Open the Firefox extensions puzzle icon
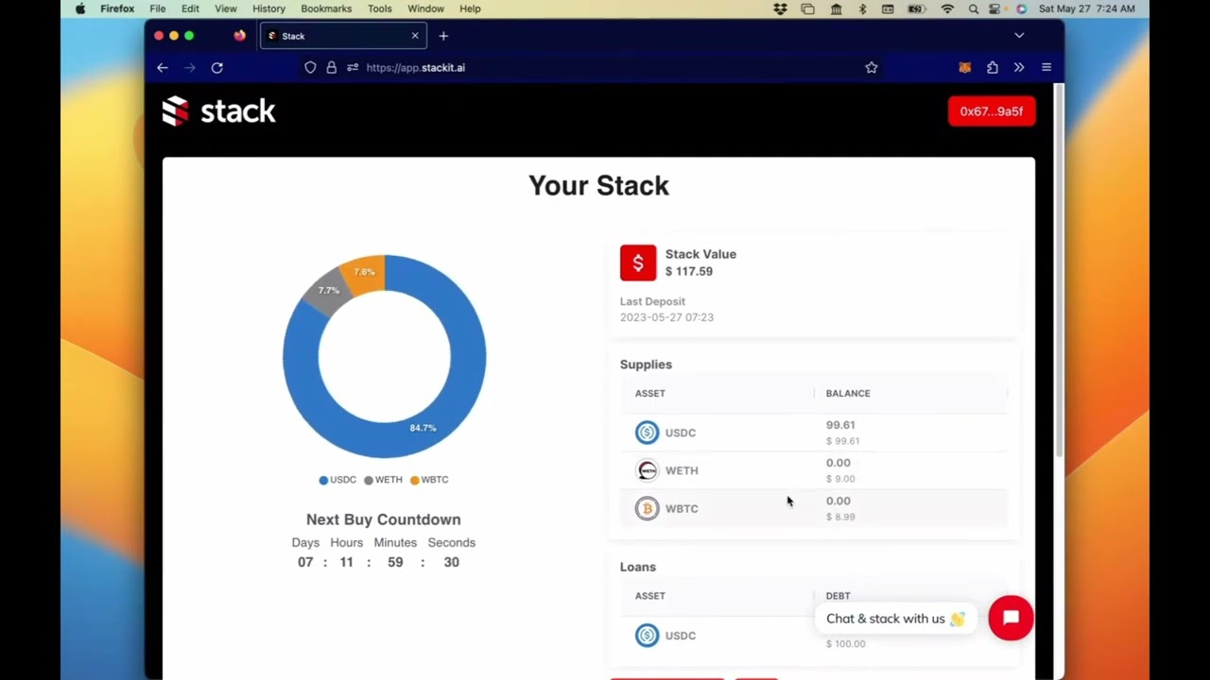The image size is (1210, 680). coord(992,67)
